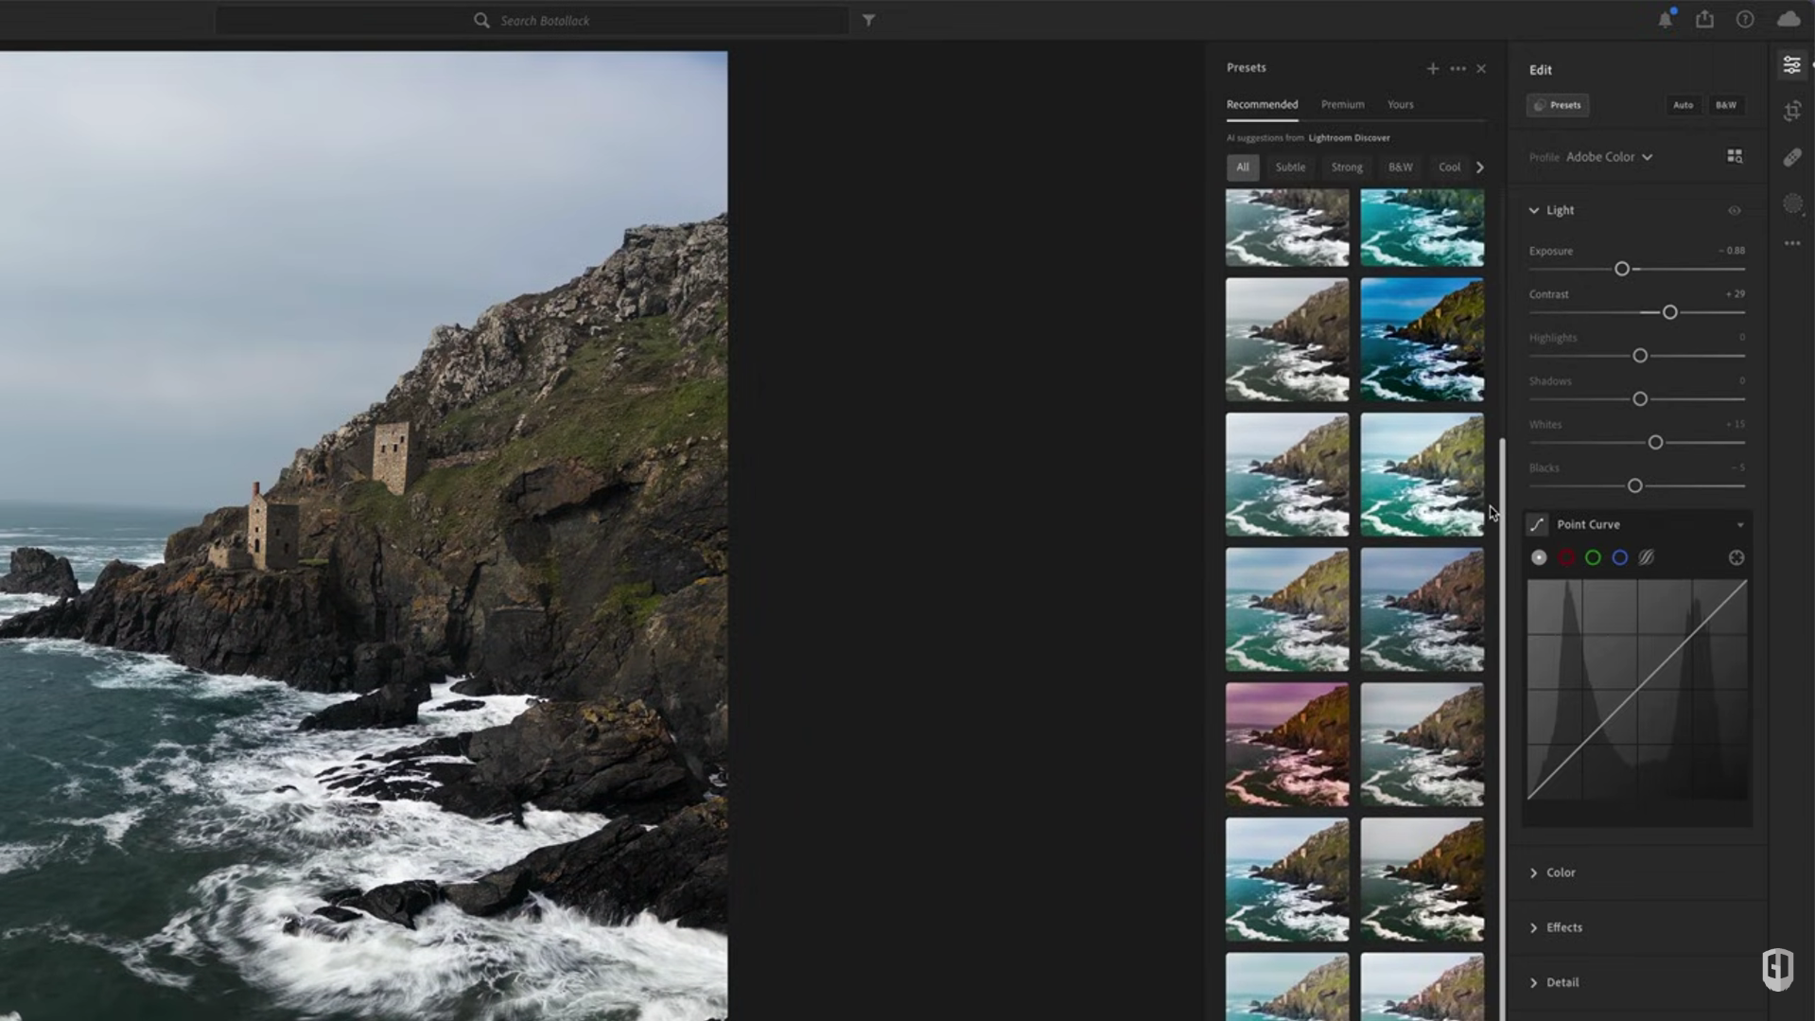Viewport: 1815px width, 1021px height.
Task: Switch to the Recommended presets tab
Action: [x=1262, y=104]
